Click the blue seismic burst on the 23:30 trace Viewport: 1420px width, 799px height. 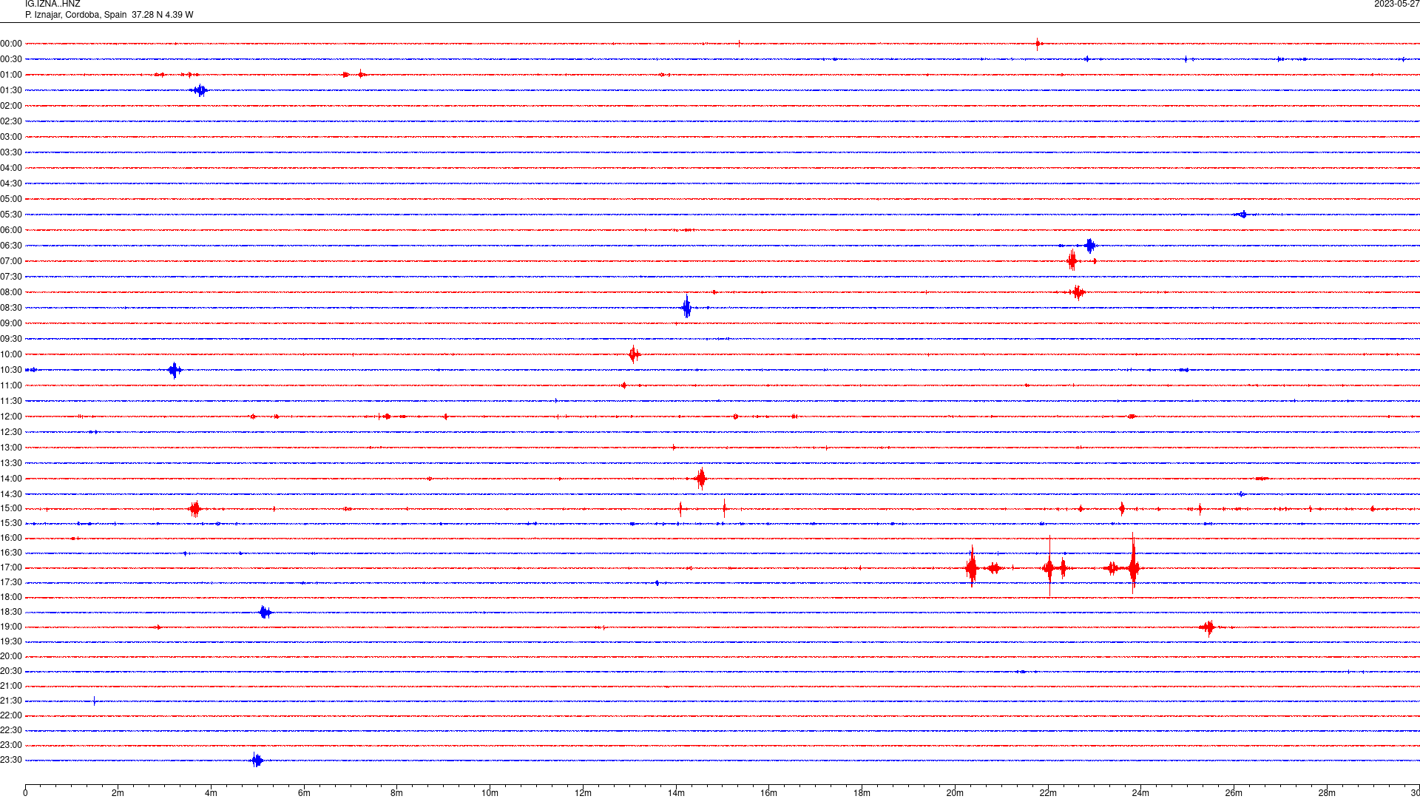tap(257, 760)
